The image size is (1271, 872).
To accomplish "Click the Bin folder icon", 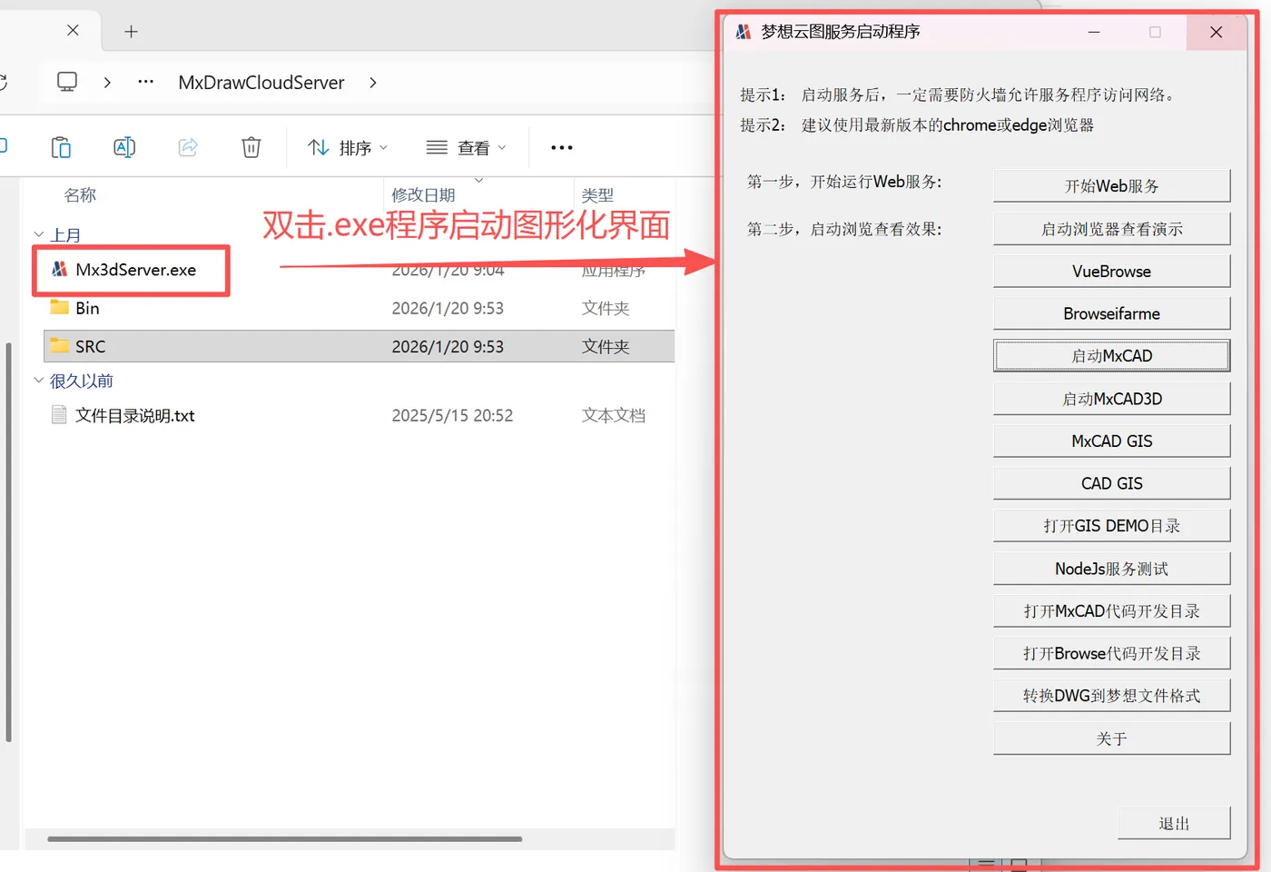I will (60, 307).
